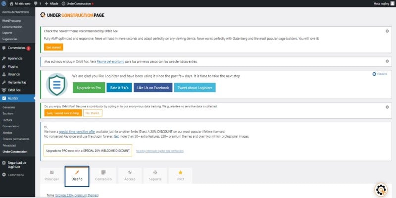Click the Añadir new content item
This screenshot has height=198, width=396.
pyautogui.click(x=52, y=3)
